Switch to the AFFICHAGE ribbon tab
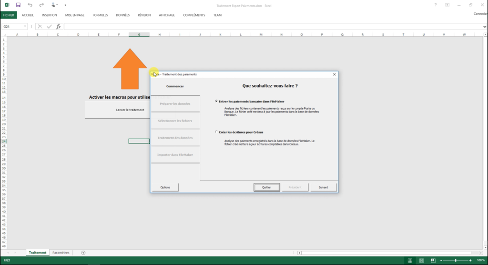Viewport: 488px width, 265px height. click(167, 15)
